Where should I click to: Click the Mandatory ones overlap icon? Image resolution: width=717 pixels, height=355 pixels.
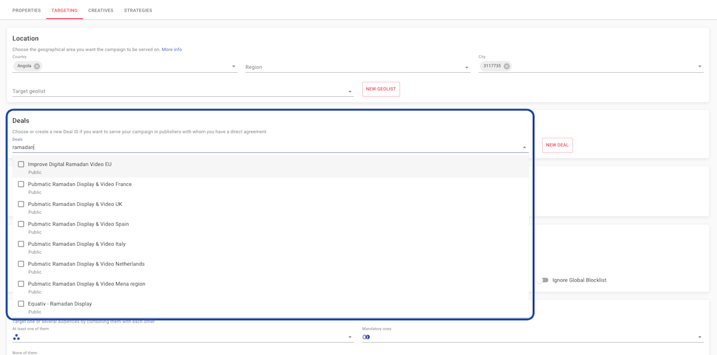click(x=366, y=337)
